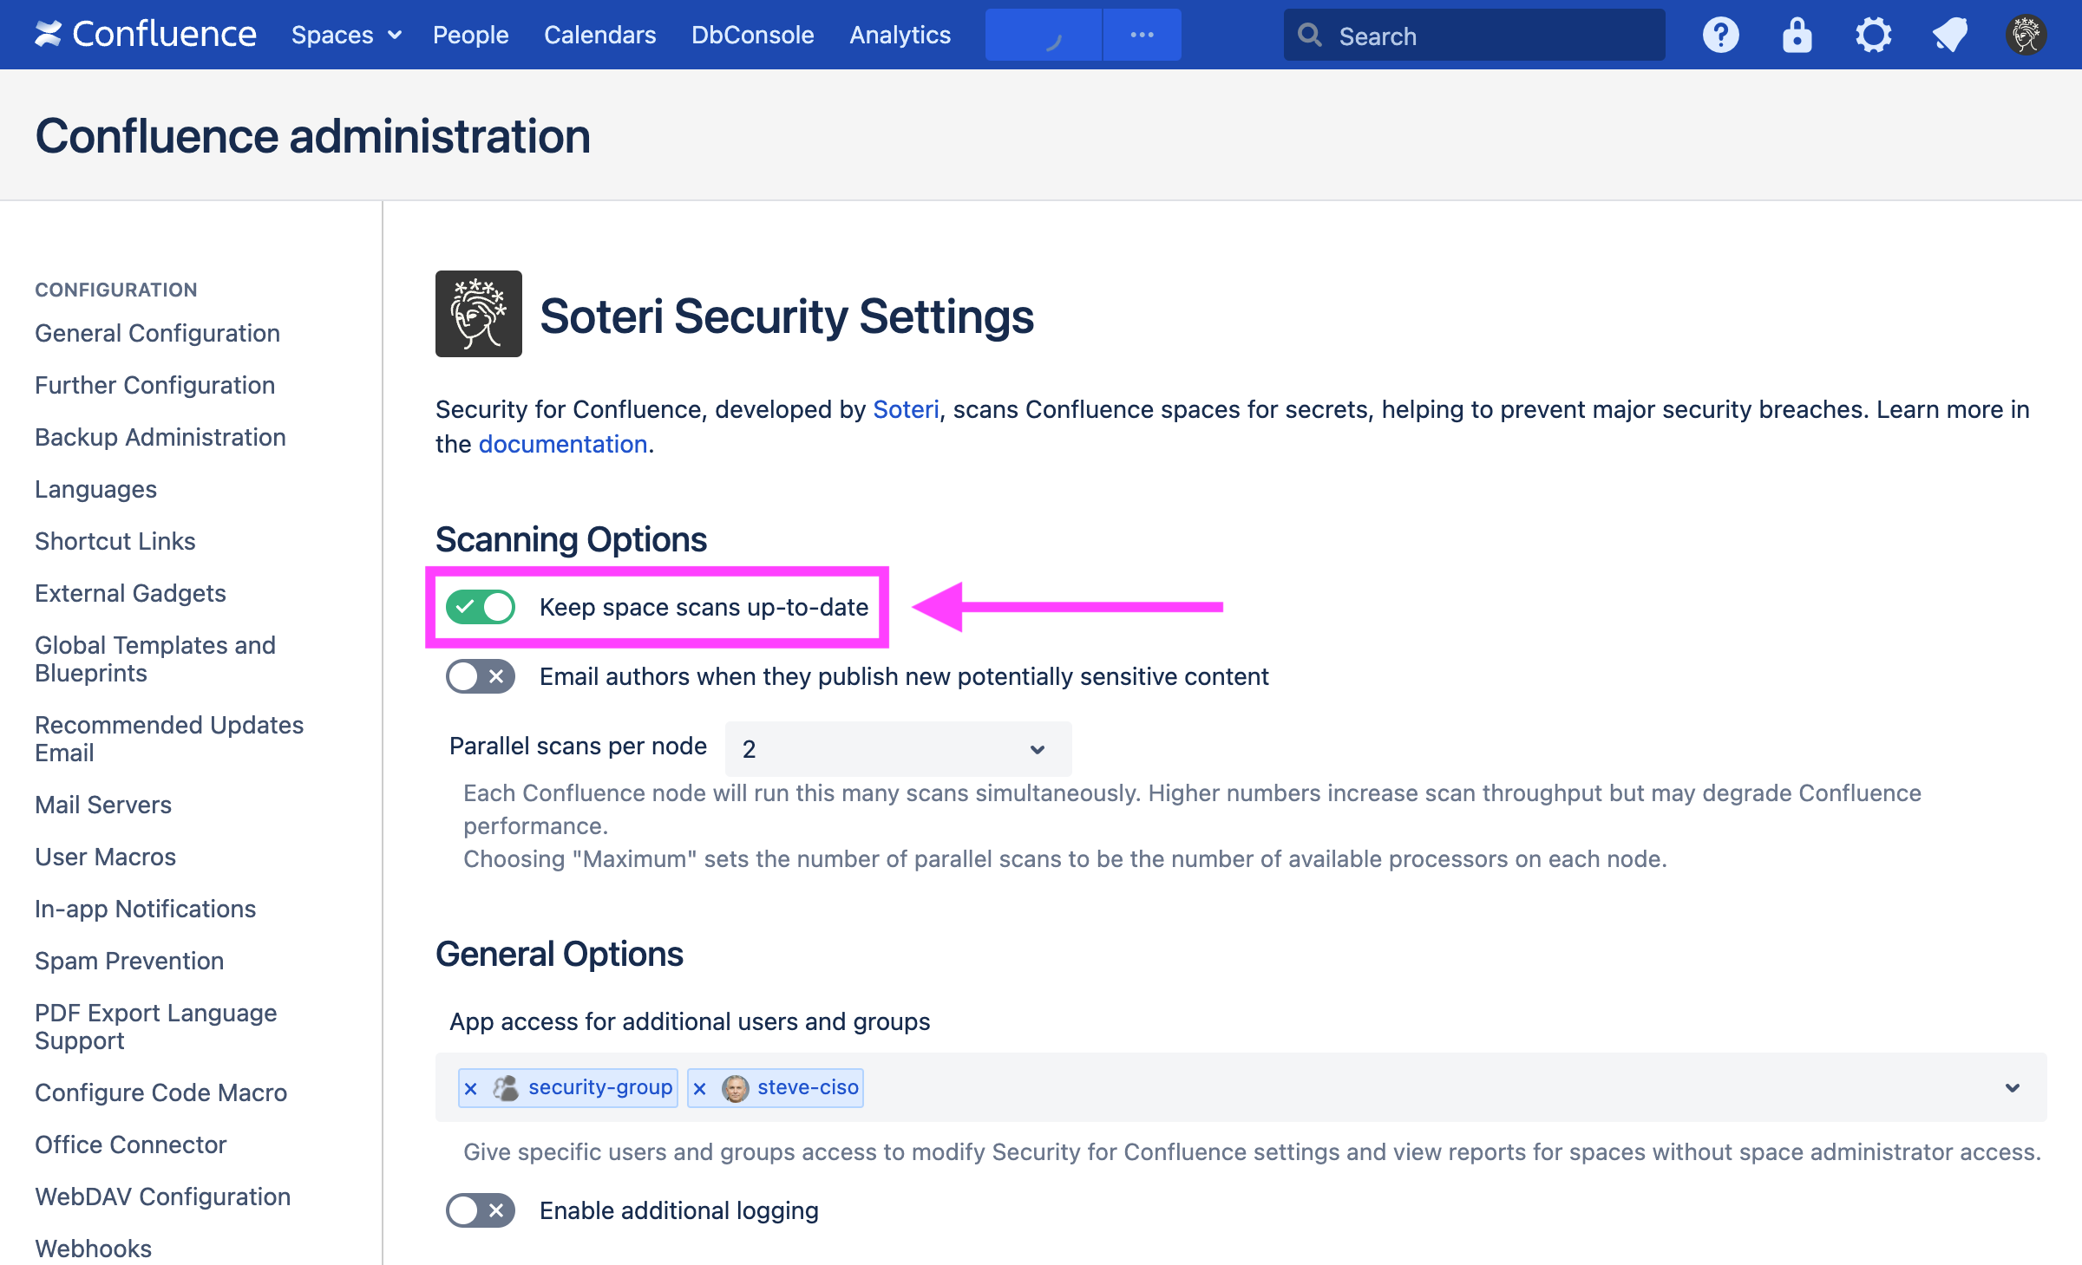Open Mail Servers in the sidebar
The width and height of the screenshot is (2082, 1265).
pos(103,805)
